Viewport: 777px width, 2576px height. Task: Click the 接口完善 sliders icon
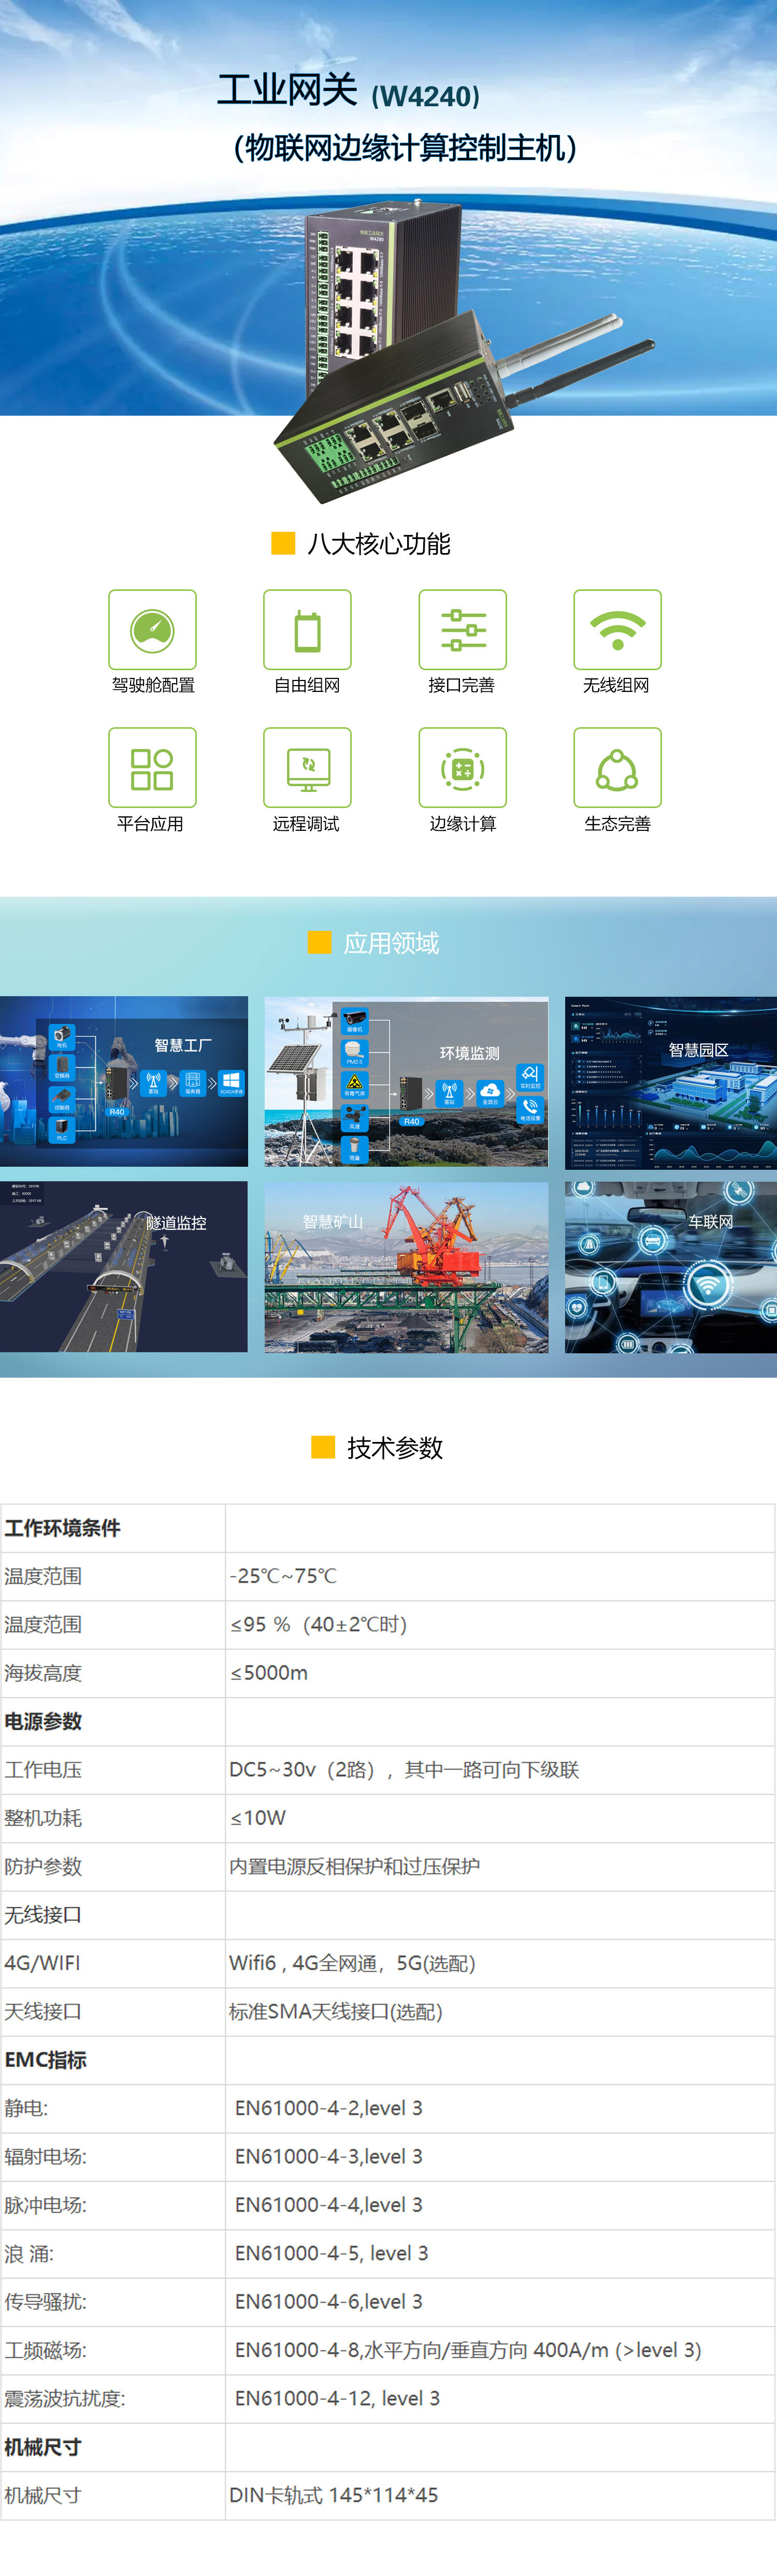click(x=462, y=629)
